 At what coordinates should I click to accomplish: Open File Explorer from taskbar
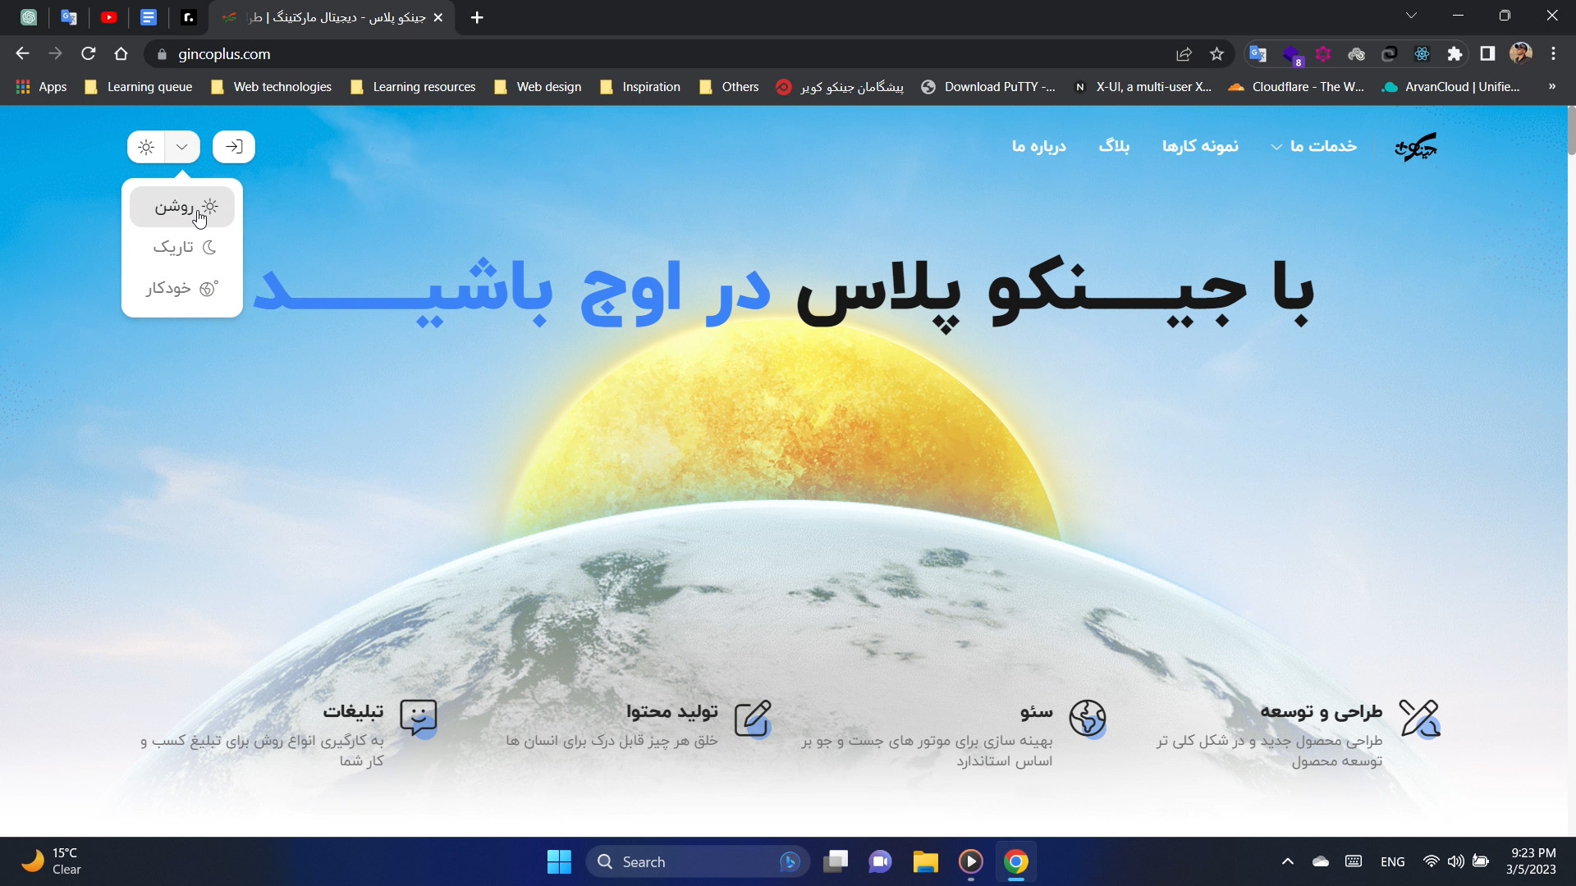pyautogui.click(x=925, y=861)
